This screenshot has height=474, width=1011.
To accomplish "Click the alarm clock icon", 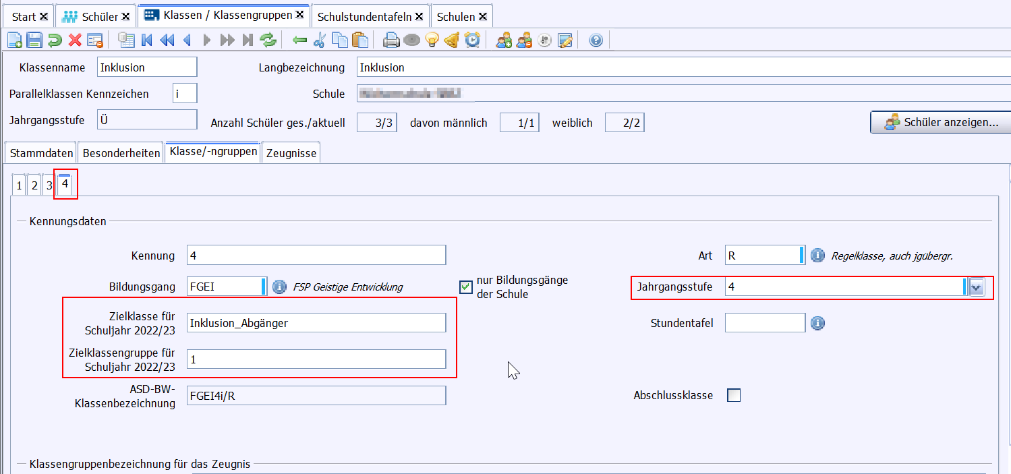I will click(473, 40).
